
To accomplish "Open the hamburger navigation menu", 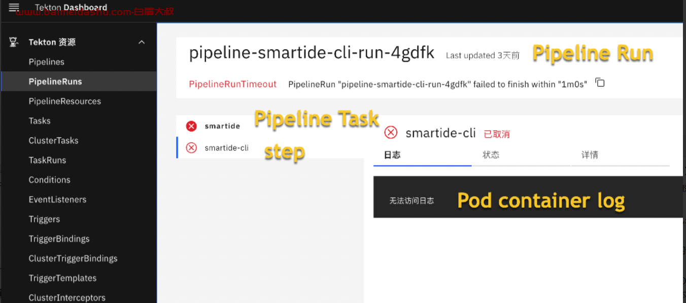I will (x=14, y=7).
